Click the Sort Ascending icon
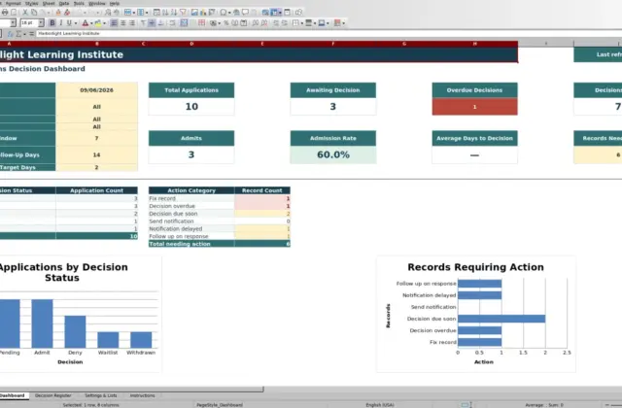 (x=165, y=13)
